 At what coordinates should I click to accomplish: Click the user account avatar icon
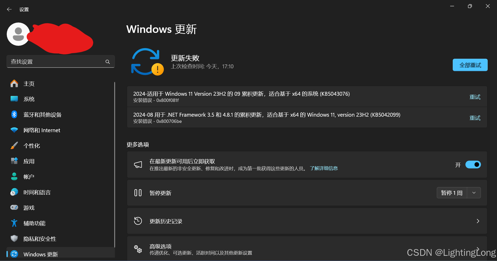[x=18, y=34]
